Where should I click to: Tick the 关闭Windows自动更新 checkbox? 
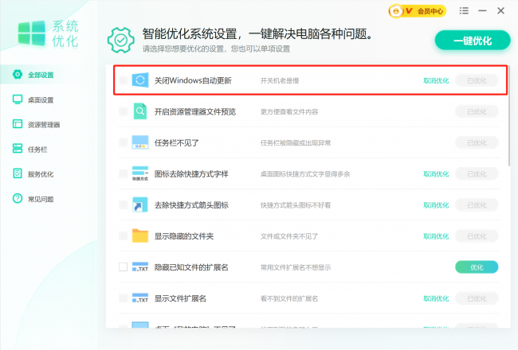(x=124, y=80)
